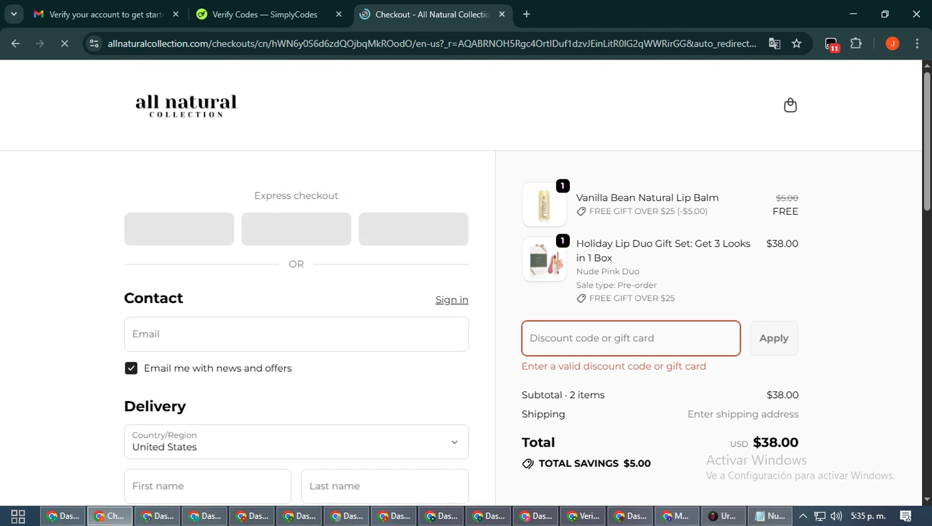Click the struck-through $5.00 price
The width and height of the screenshot is (932, 526).
pos(787,198)
